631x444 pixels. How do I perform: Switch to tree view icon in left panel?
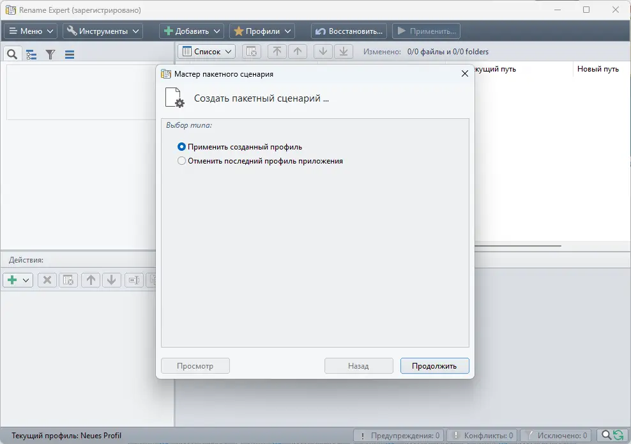click(x=31, y=54)
